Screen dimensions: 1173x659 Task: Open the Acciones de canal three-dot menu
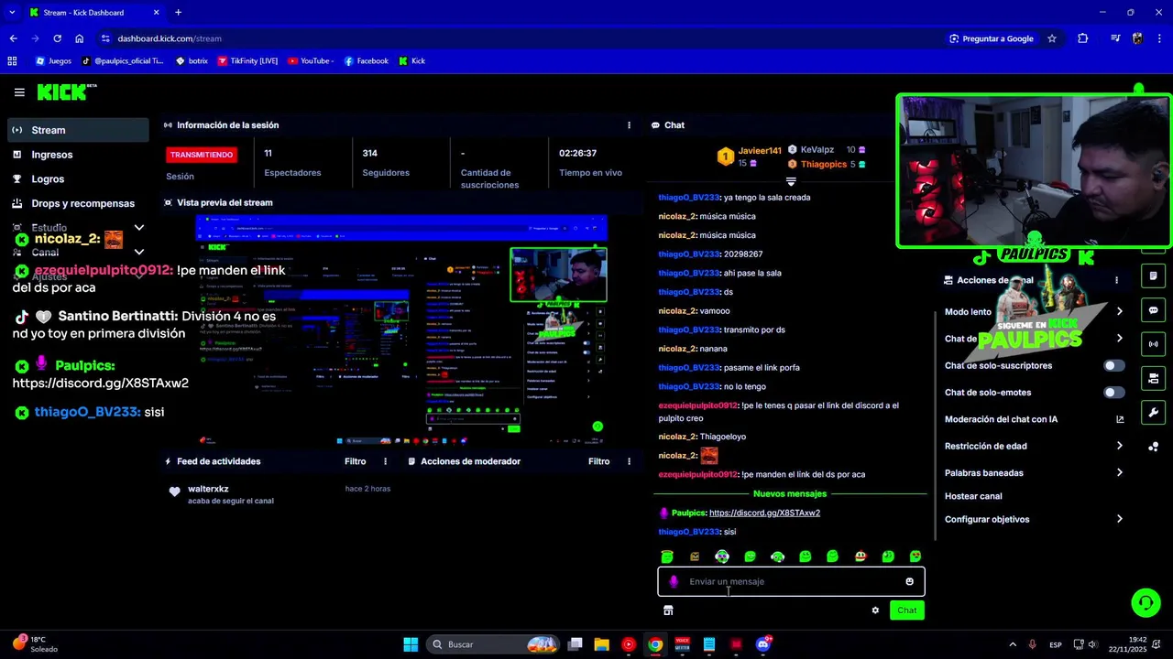coord(1116,280)
